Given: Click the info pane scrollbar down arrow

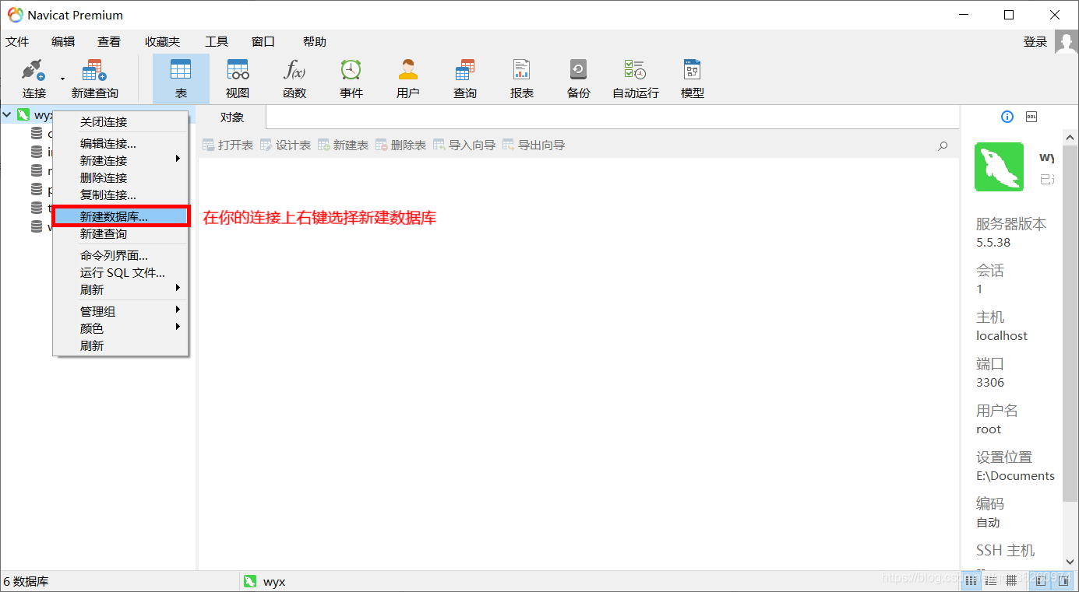Looking at the screenshot, I should 1070,562.
